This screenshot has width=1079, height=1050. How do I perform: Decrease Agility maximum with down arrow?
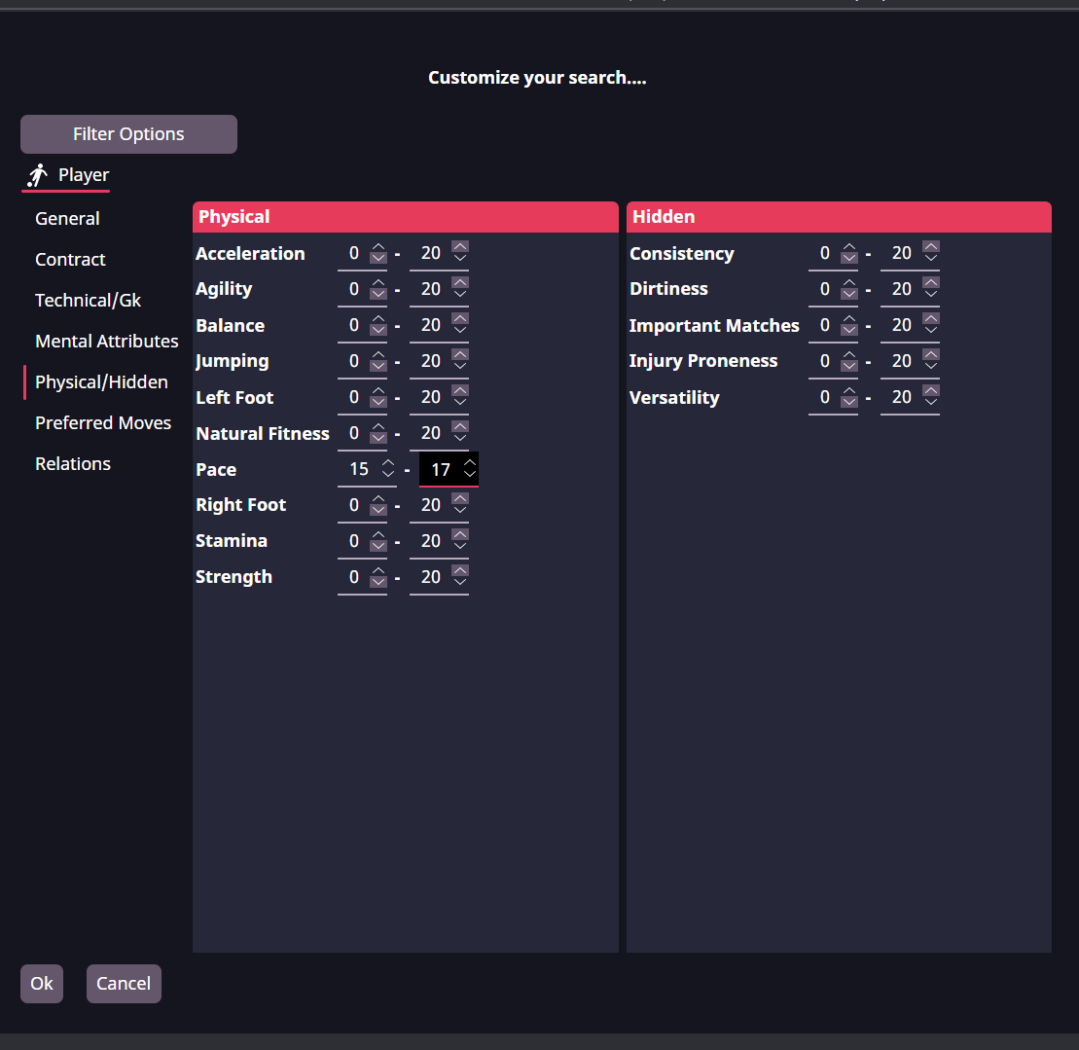(x=460, y=295)
